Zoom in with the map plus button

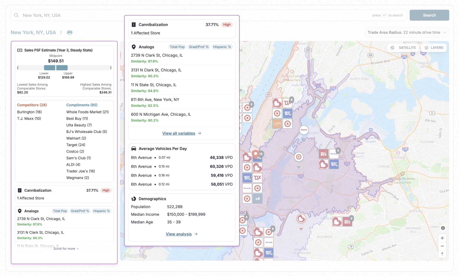click(x=442, y=238)
